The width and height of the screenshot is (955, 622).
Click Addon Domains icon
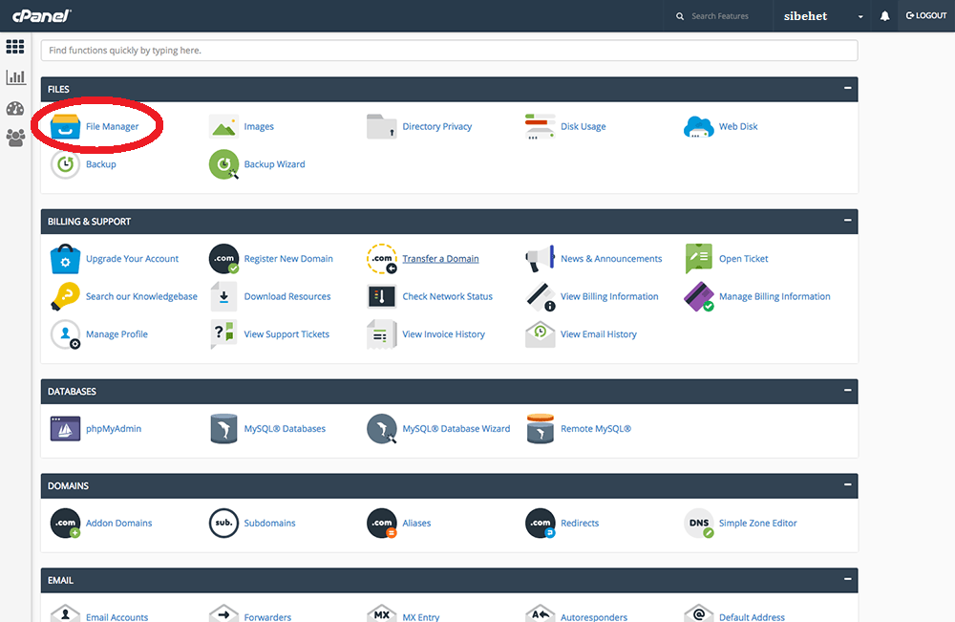pyautogui.click(x=65, y=524)
